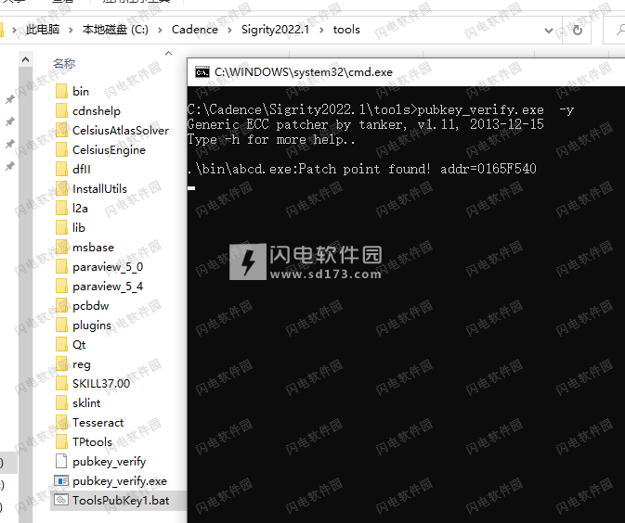
Task: Sort by the 名称 column header
Action: 64,64
